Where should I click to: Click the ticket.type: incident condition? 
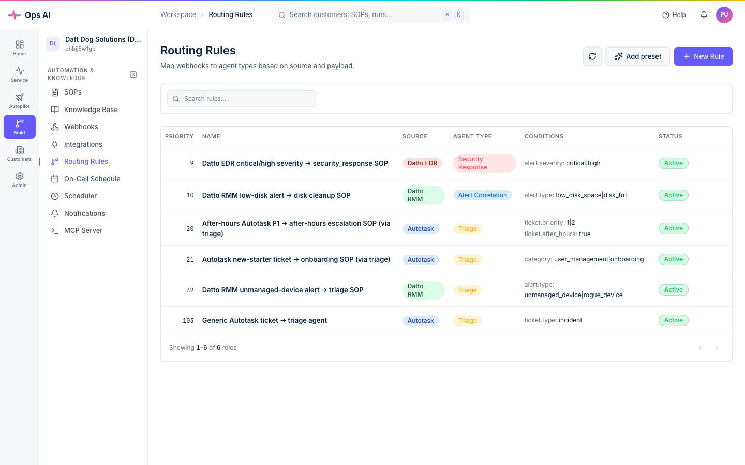click(553, 320)
